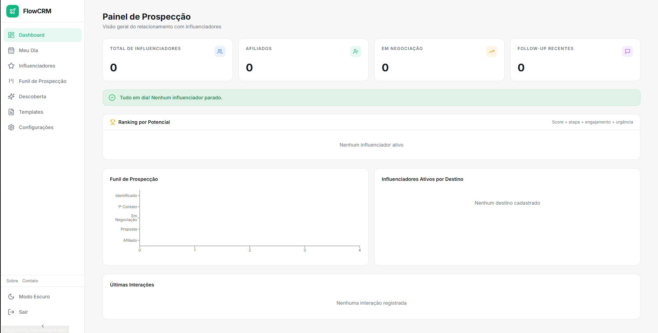
Task: Click the Dashboard grid icon in sidebar
Action: coord(11,35)
